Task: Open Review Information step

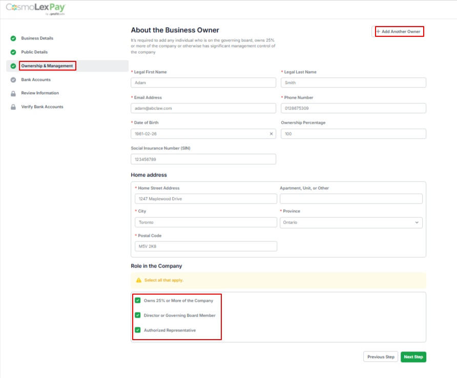Action: click(40, 93)
